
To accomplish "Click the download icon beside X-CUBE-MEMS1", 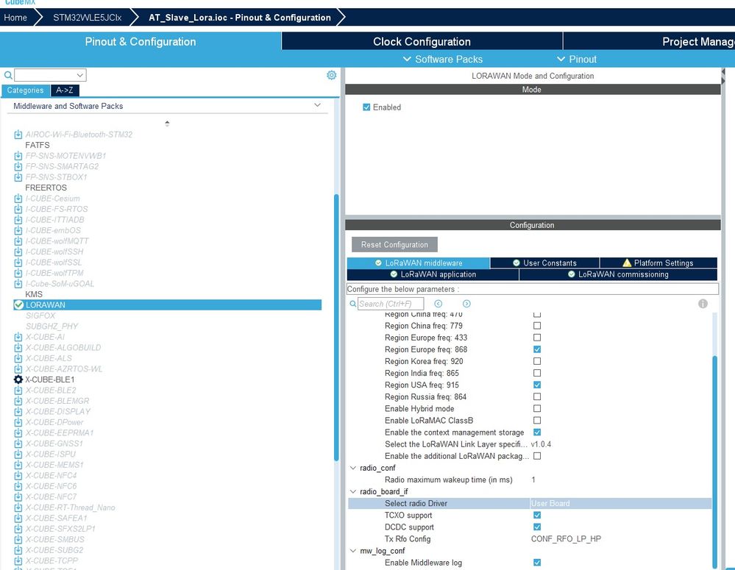I will tap(18, 465).
